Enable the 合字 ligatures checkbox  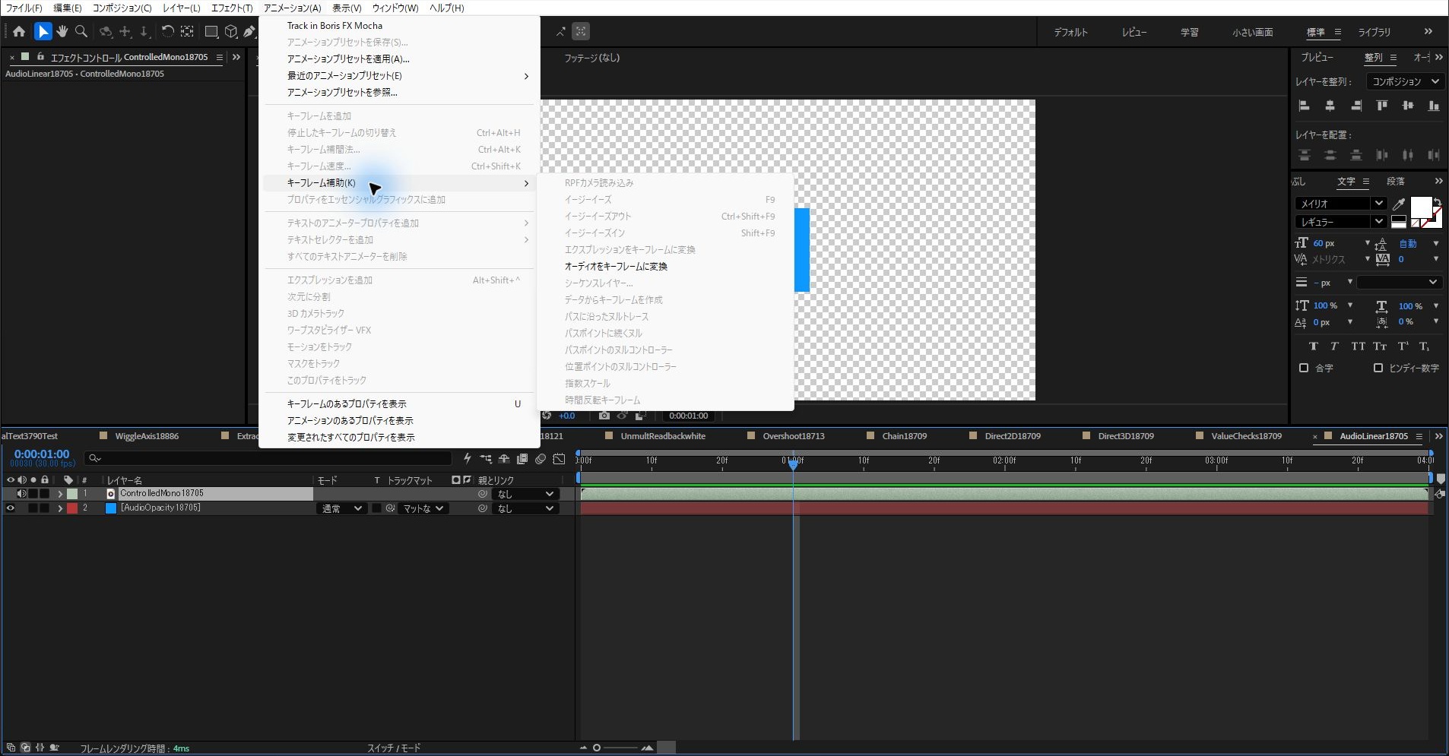1304,368
